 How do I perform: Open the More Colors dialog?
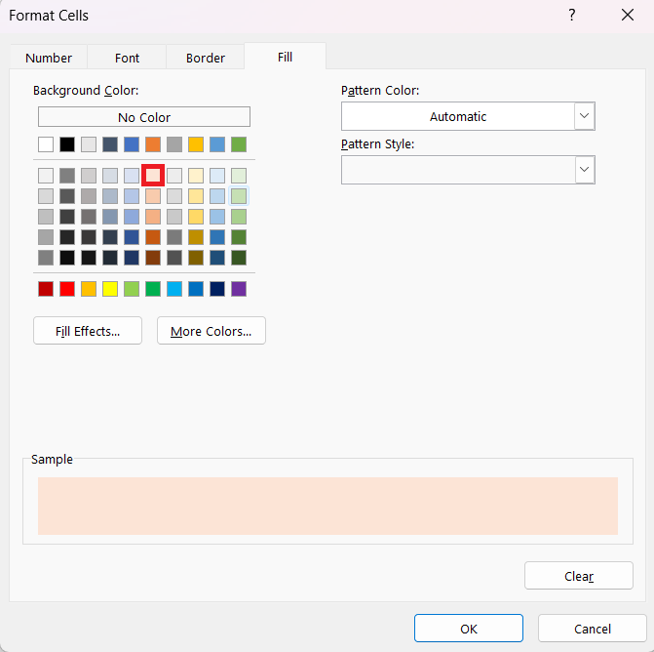point(212,331)
